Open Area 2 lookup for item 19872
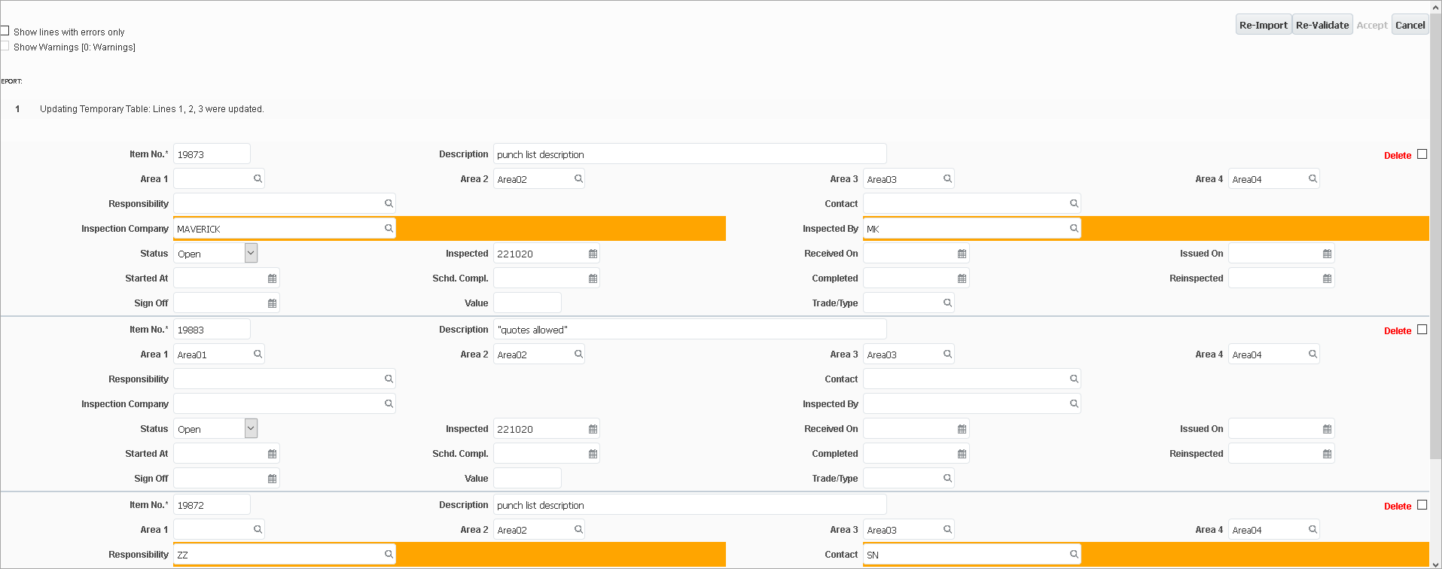This screenshot has height=569, width=1442. point(578,529)
